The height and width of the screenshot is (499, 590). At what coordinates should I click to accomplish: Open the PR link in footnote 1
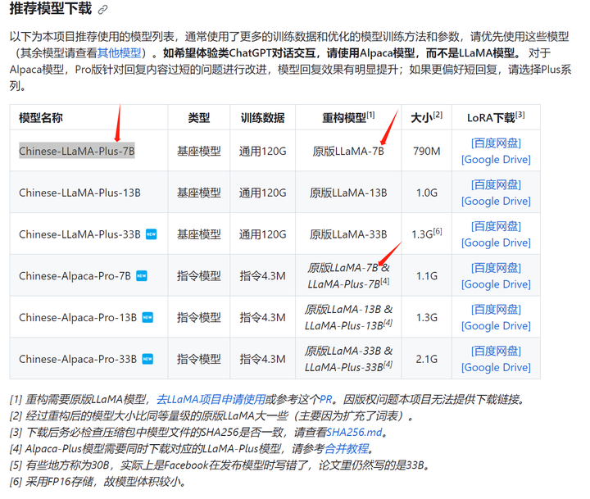click(326, 399)
